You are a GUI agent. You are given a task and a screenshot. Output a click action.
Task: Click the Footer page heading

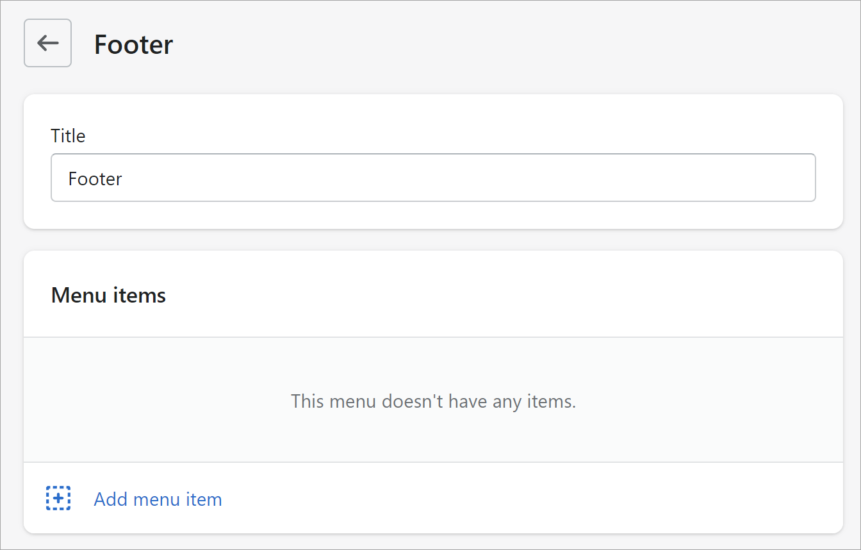tap(133, 44)
